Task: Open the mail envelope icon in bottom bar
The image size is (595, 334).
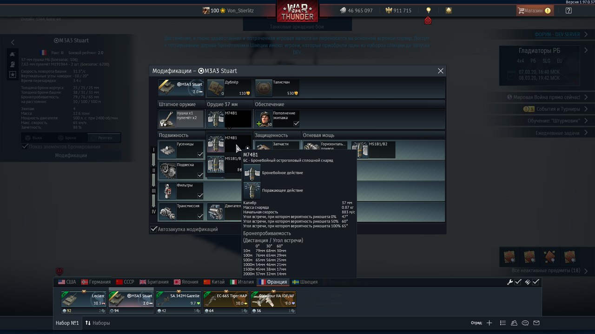Action: pyautogui.click(x=536, y=323)
